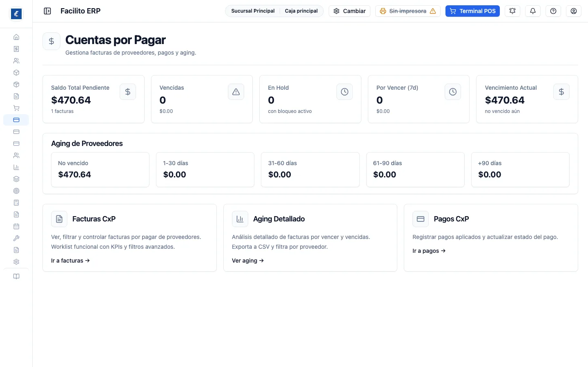Go to the Home icon in sidebar
Screen dimensions: 588x367
click(x=16, y=37)
